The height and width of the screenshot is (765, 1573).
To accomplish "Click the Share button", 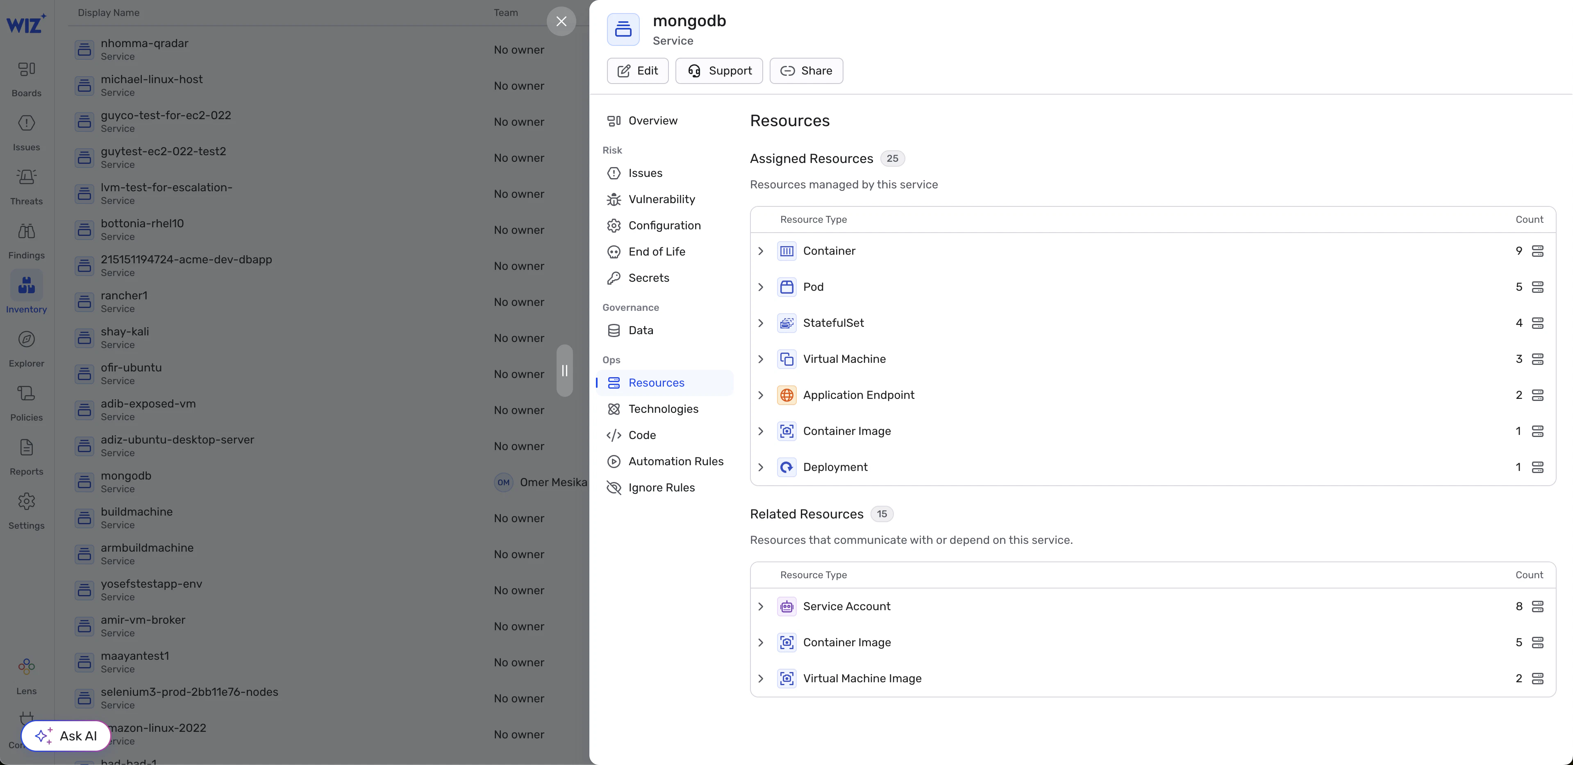I will (806, 71).
